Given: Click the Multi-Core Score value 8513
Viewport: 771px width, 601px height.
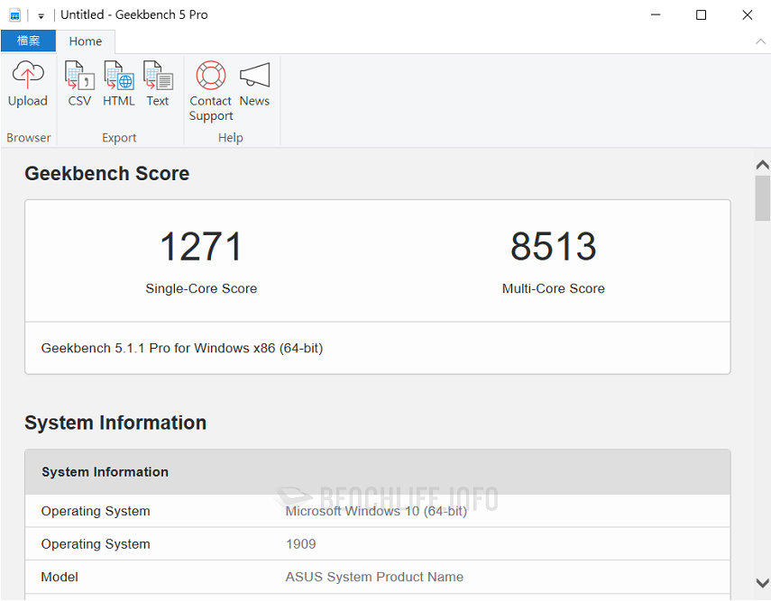Looking at the screenshot, I should click(x=554, y=246).
